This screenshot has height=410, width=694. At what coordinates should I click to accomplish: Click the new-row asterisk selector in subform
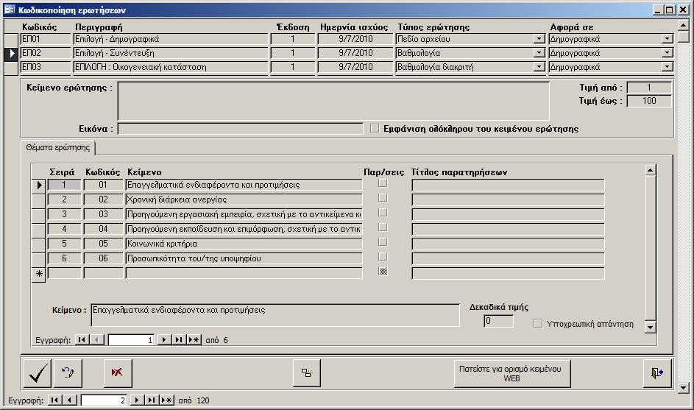pos(39,274)
